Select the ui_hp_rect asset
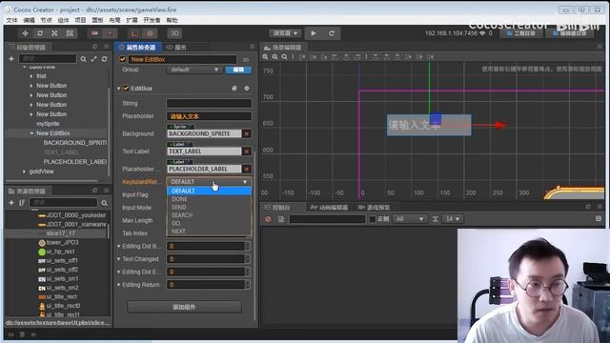This screenshot has height=343, width=610. click(60, 252)
